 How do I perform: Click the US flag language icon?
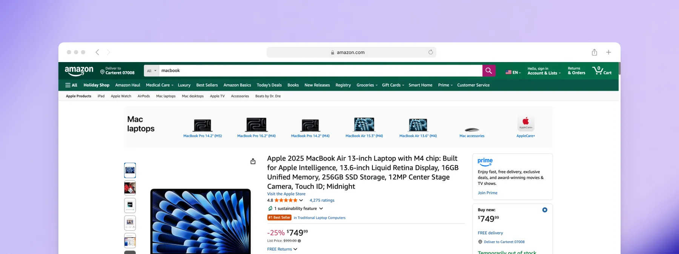point(508,72)
